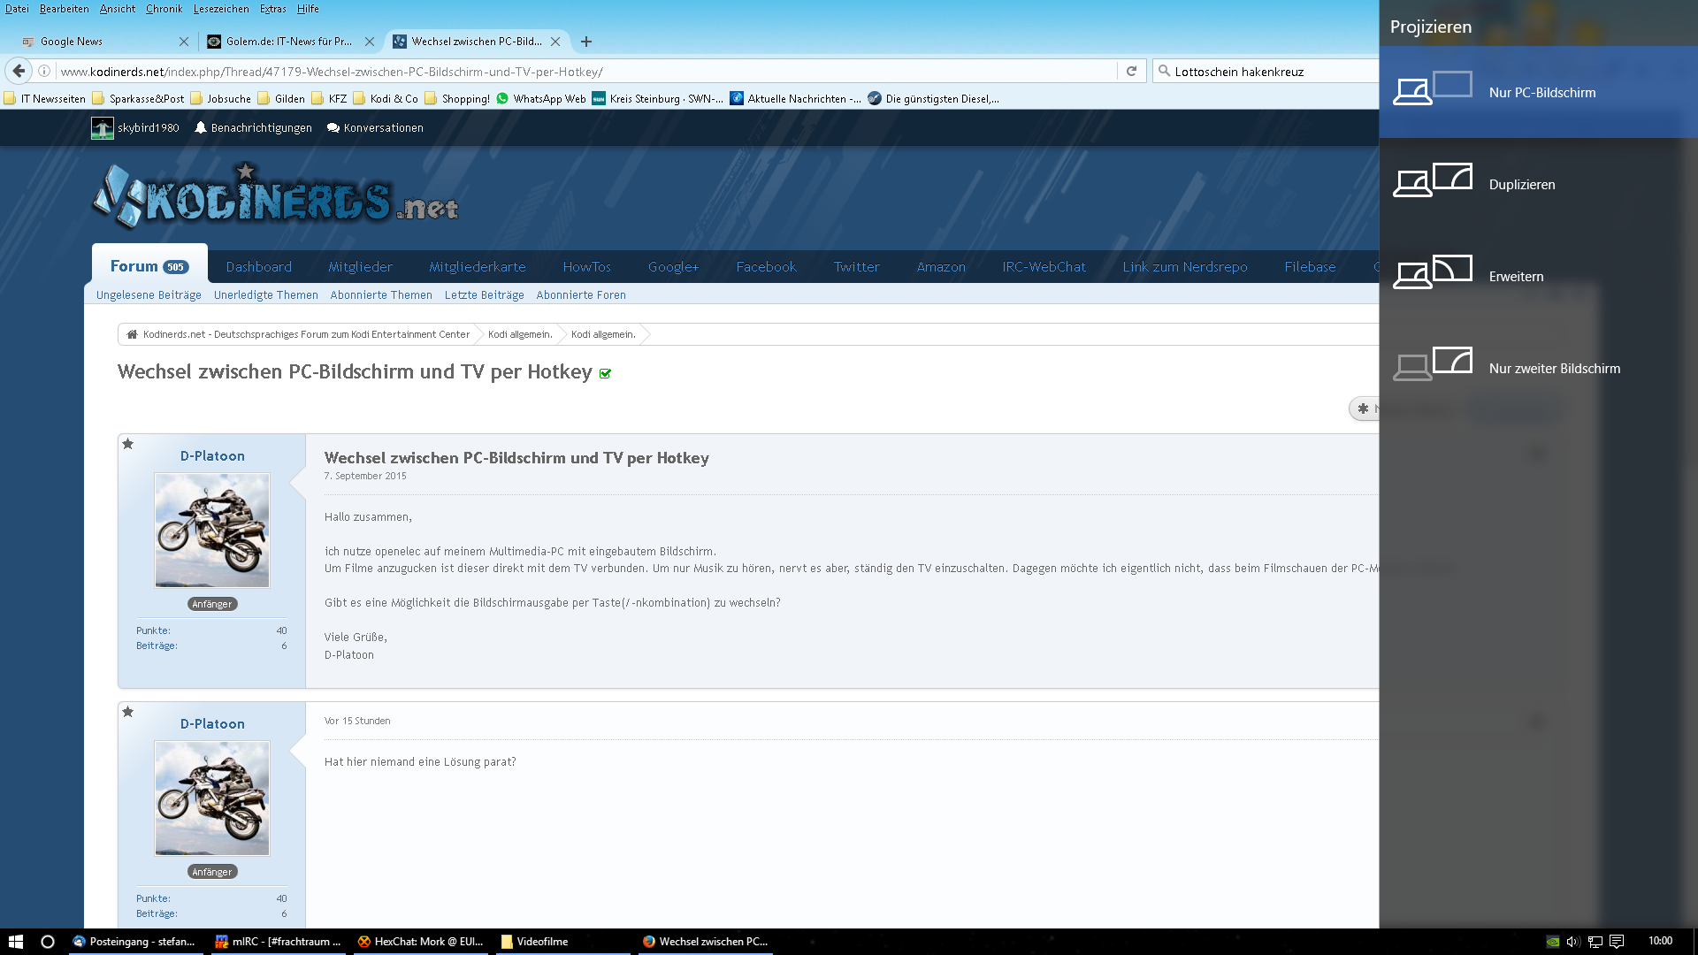Image resolution: width=1698 pixels, height=955 pixels.
Task: Close the Google News tab
Action: (x=184, y=42)
